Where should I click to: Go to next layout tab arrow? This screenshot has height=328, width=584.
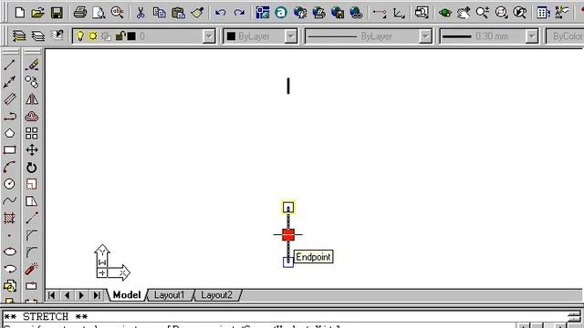[81, 295]
